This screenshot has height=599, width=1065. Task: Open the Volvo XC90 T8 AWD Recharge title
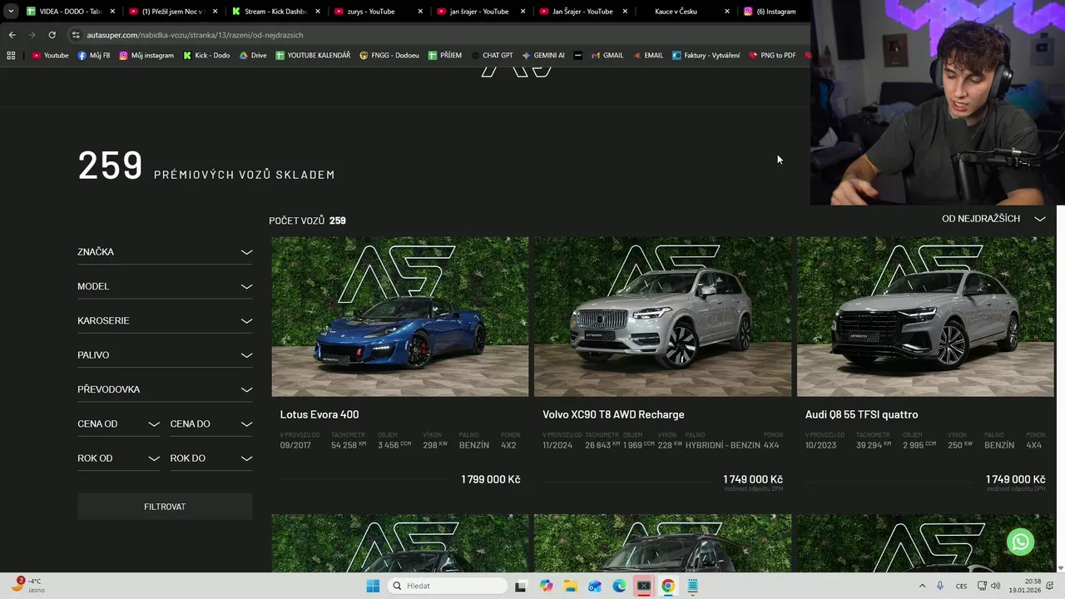tap(613, 414)
